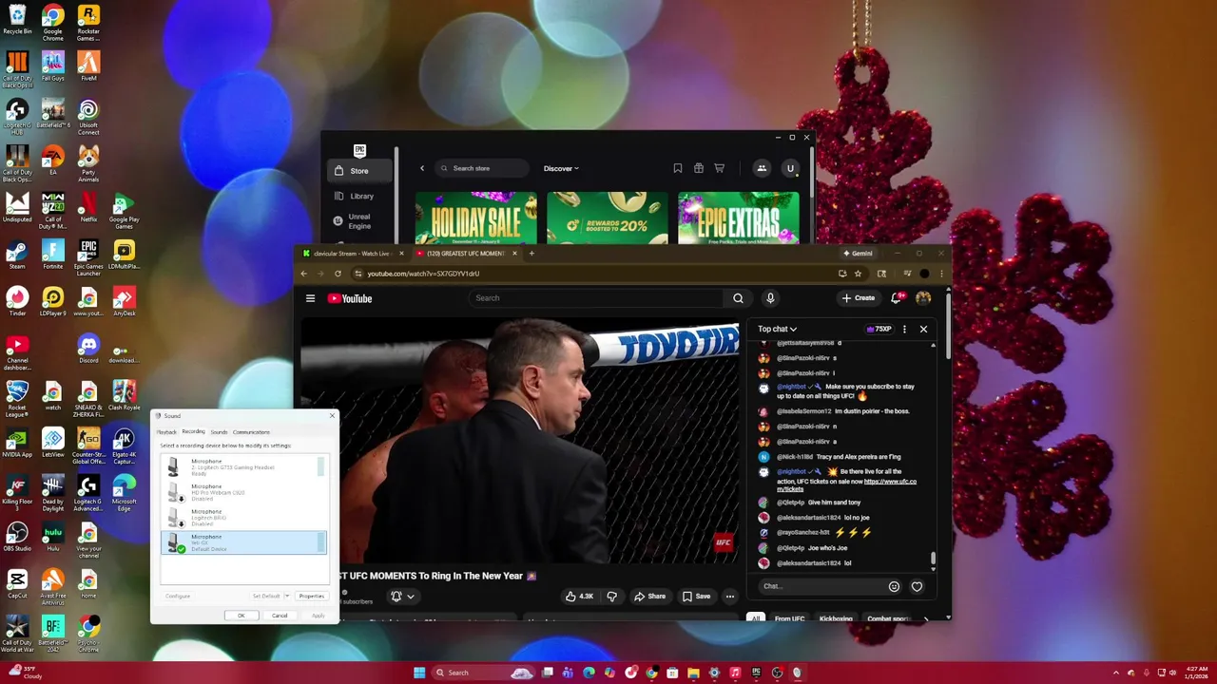The width and height of the screenshot is (1217, 684).
Task: Click the Holiday Sale banner thumbnail
Action: pyautogui.click(x=475, y=218)
